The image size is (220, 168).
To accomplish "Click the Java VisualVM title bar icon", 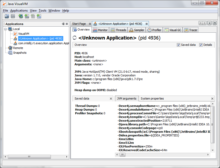I will pyautogui.click(x=4, y=4).
